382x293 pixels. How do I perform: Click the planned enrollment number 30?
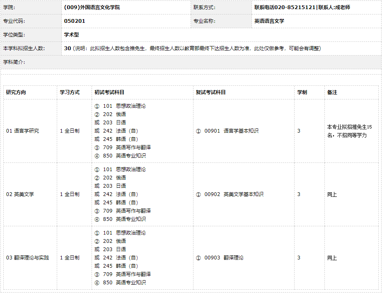coord(68,48)
